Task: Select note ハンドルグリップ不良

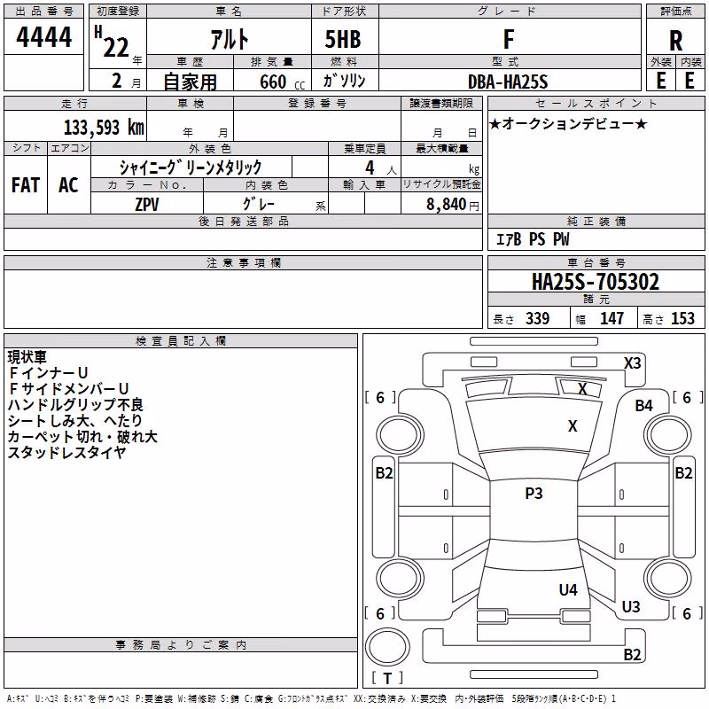Action: (x=75, y=405)
